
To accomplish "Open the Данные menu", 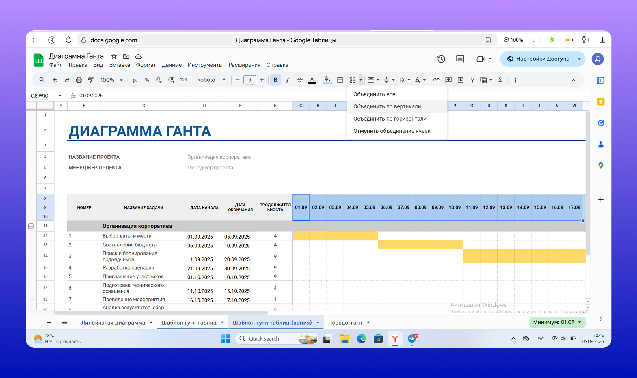I will (172, 65).
